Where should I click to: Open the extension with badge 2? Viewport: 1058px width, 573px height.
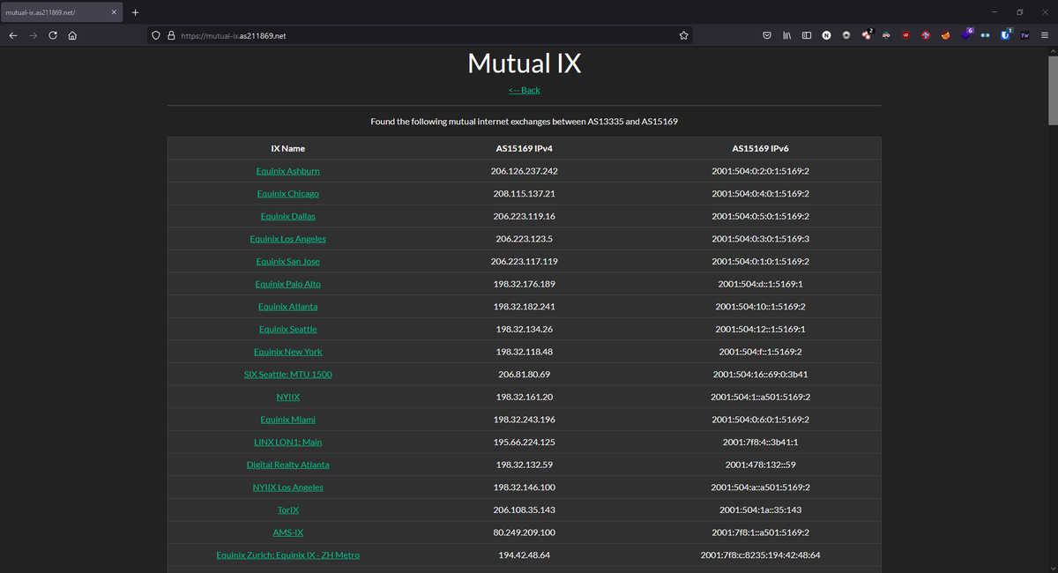coord(867,35)
